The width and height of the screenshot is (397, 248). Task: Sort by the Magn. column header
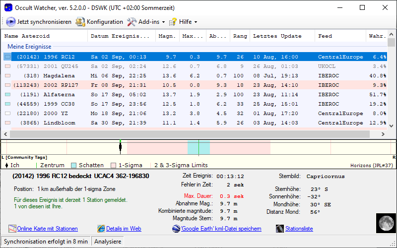(167, 36)
